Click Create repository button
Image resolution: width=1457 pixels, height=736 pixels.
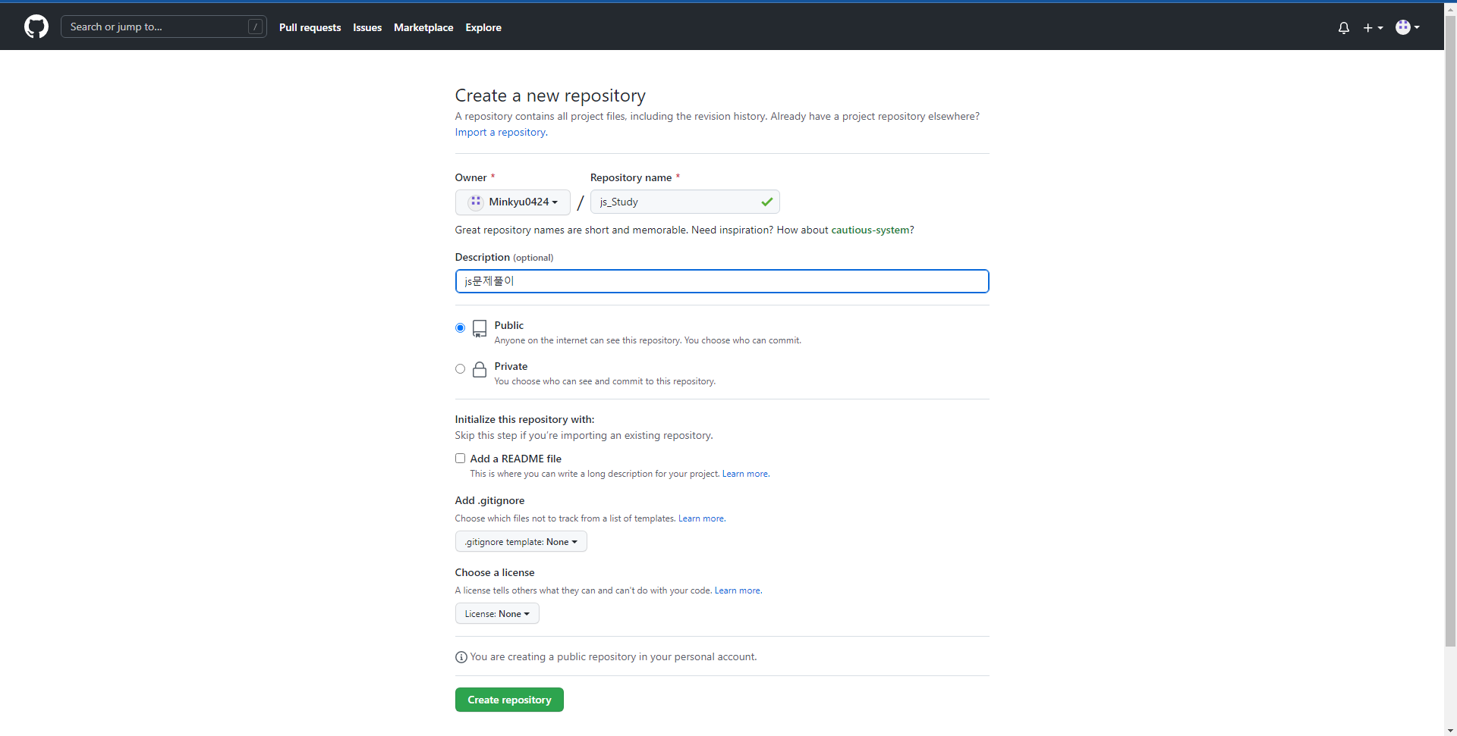coord(509,700)
